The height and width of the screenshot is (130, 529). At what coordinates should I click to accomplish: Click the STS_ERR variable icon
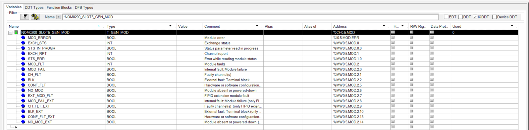(x=23, y=59)
